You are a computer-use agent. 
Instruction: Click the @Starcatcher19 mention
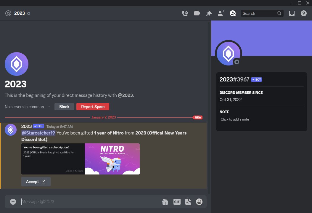[38, 133]
